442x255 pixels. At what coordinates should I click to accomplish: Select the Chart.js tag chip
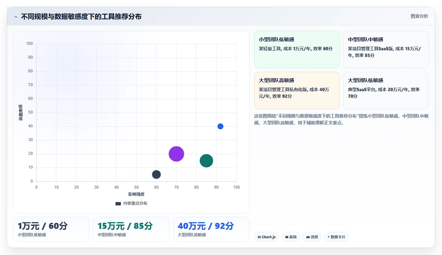pos(267,237)
